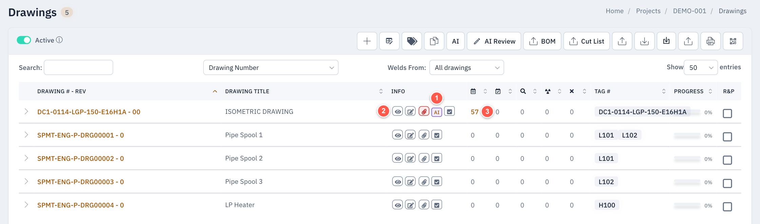This screenshot has width=760, height=224.
Task: Click the AI Review button
Action: click(494, 41)
